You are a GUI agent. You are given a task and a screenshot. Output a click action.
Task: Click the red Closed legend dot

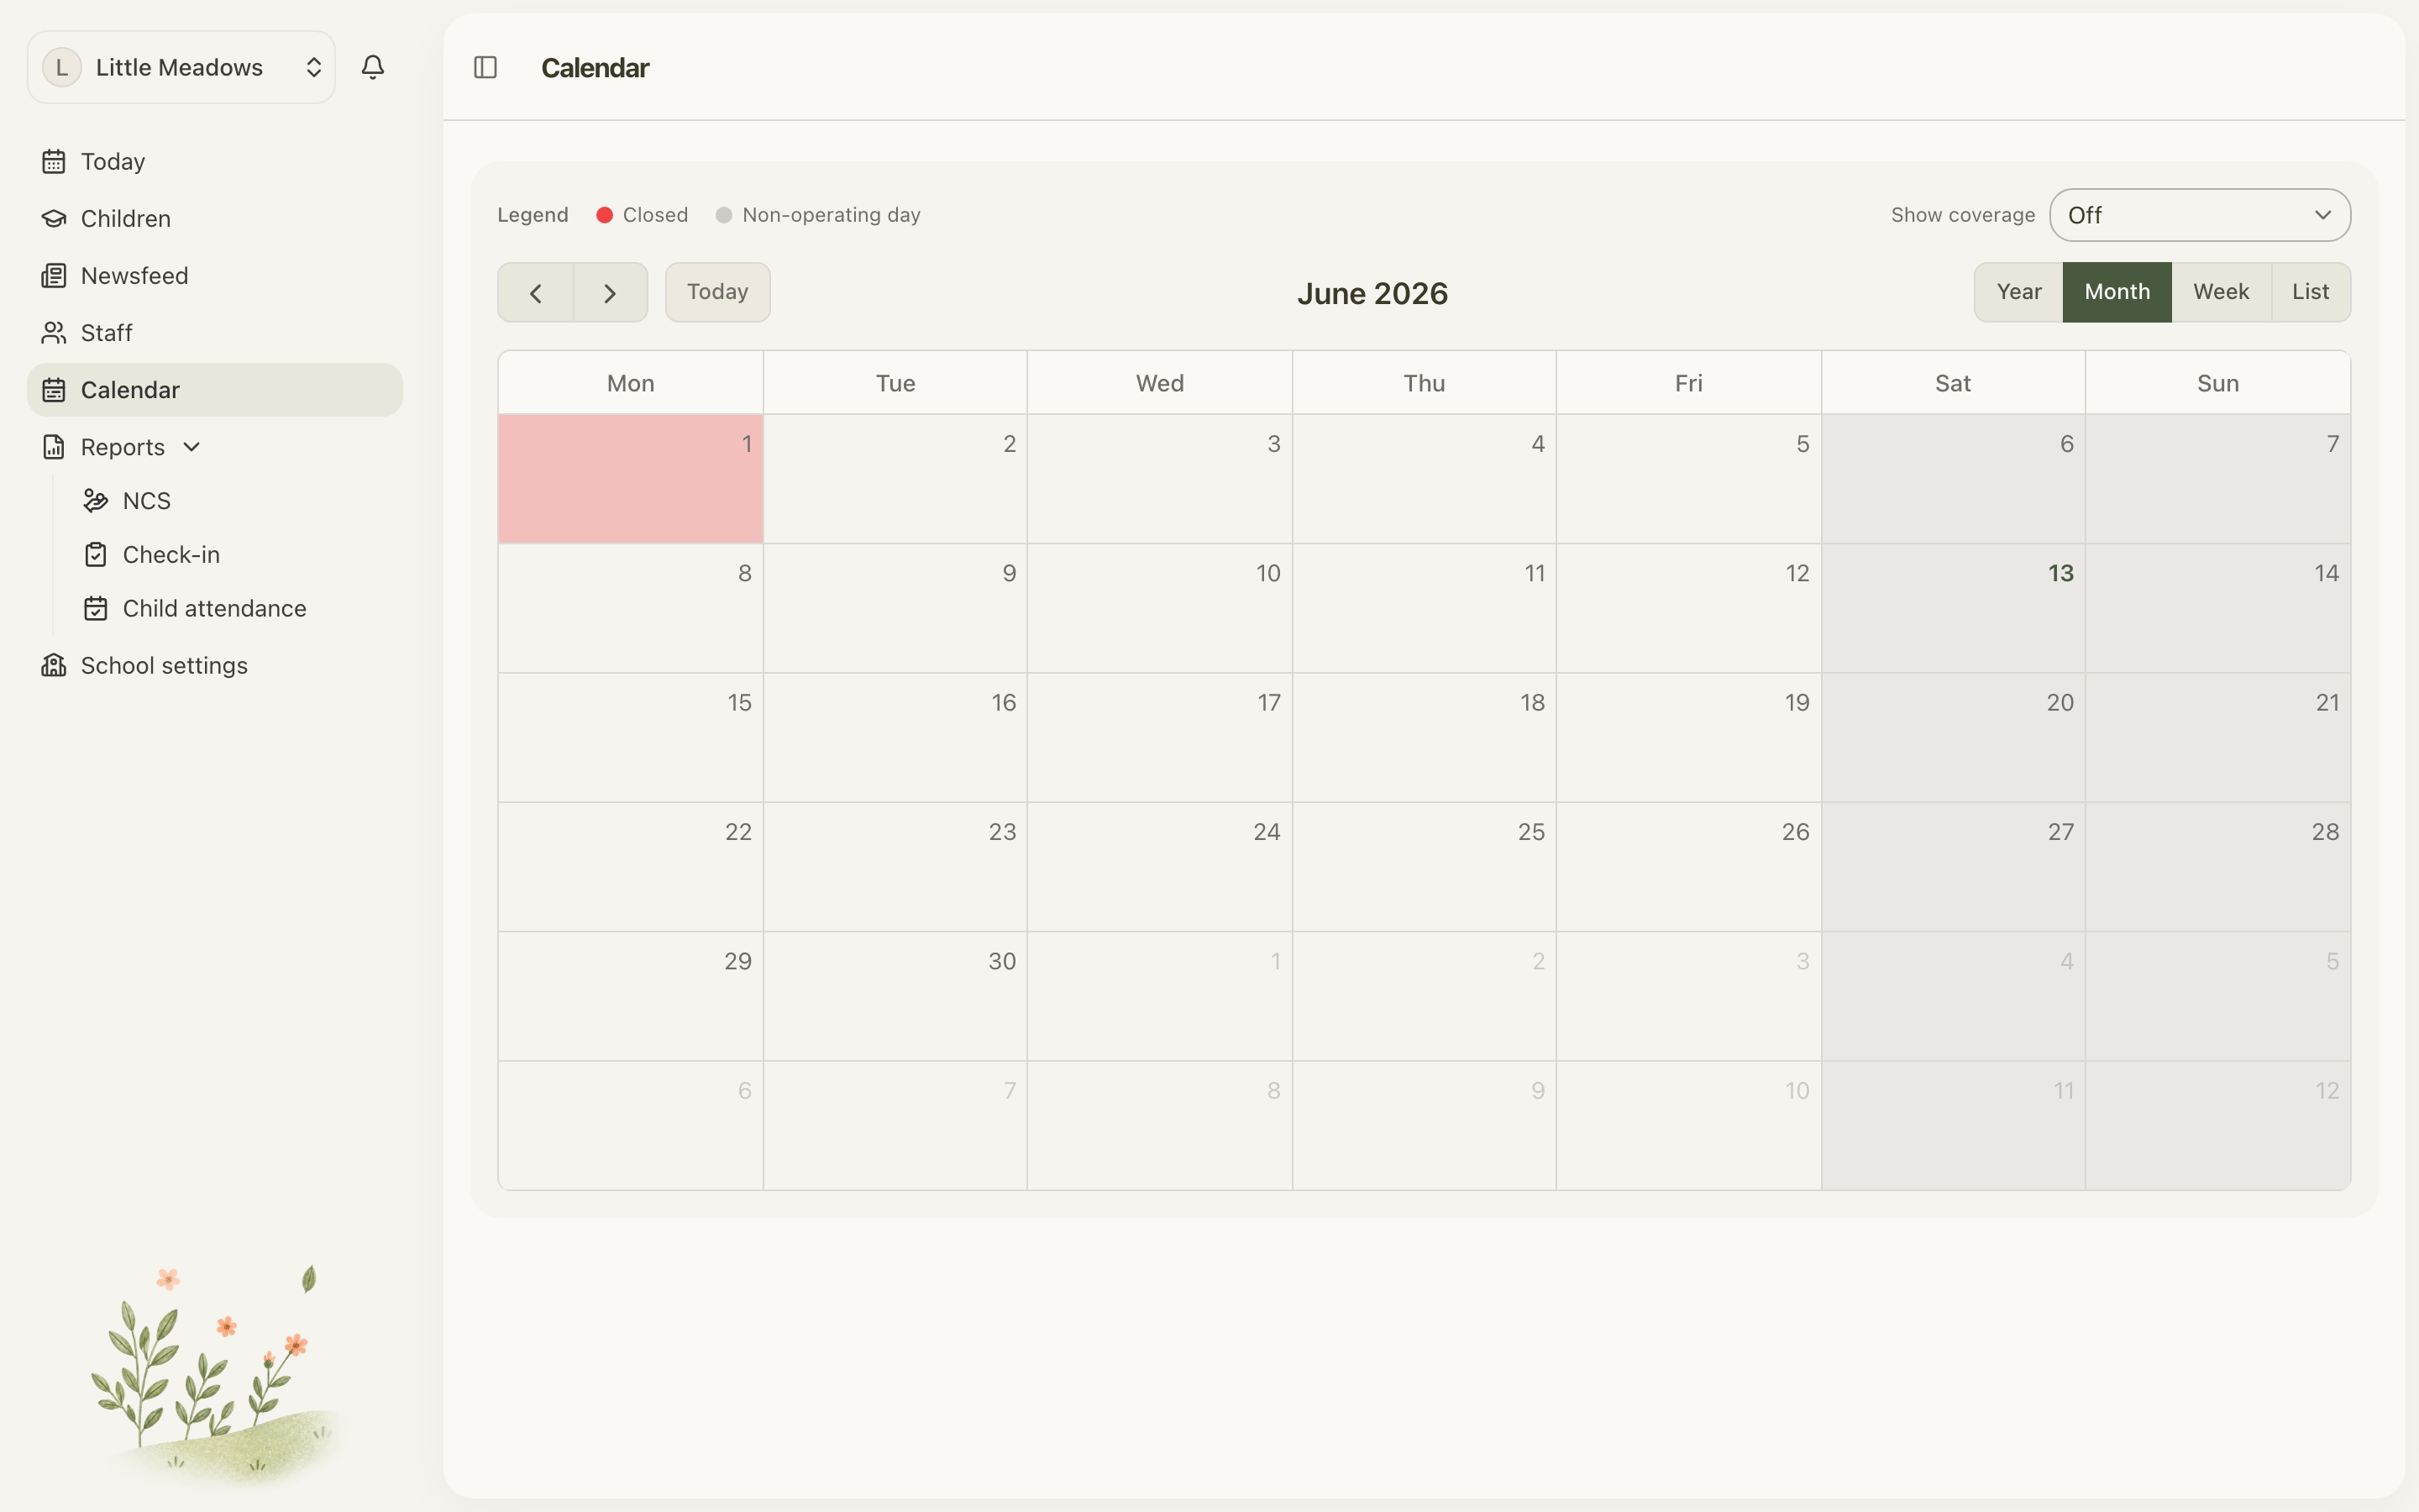point(605,215)
